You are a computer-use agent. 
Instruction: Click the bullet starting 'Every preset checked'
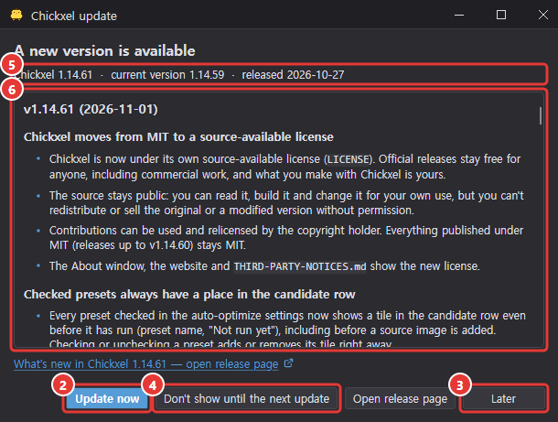pyautogui.click(x=287, y=330)
